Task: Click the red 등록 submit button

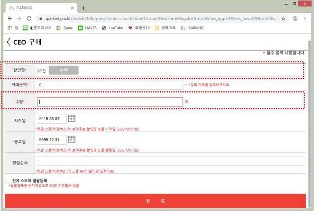Action: [156, 201]
